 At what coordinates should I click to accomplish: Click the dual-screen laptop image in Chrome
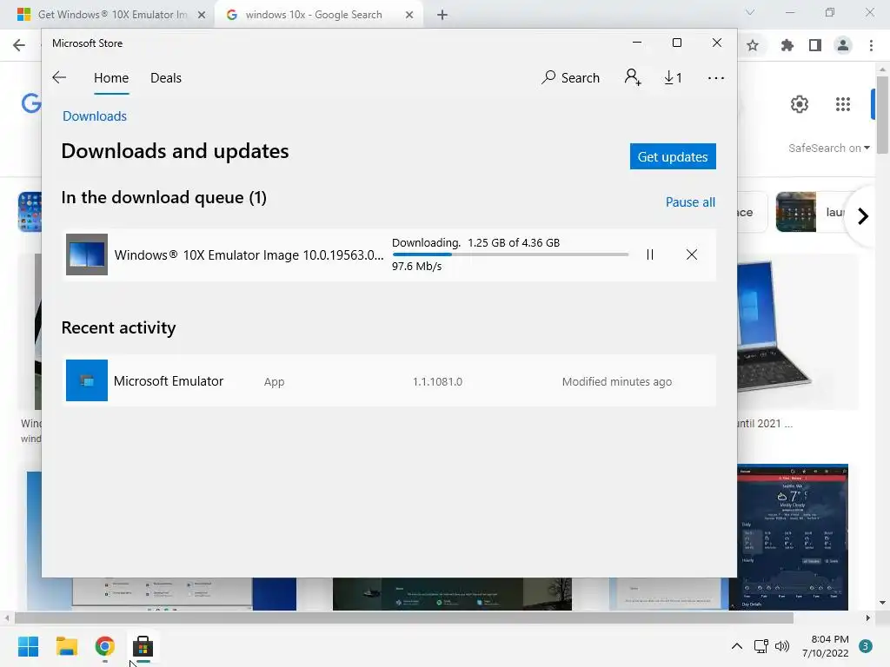[798, 332]
